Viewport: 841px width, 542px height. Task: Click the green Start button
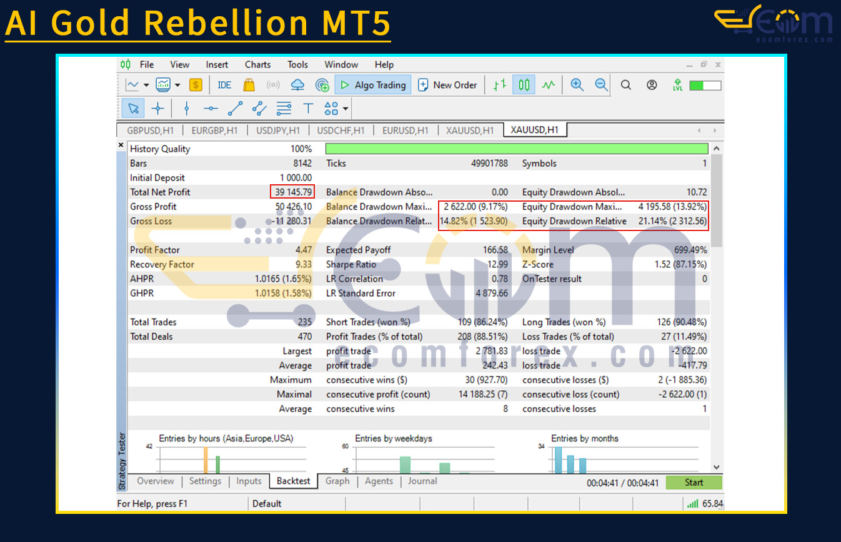point(694,482)
